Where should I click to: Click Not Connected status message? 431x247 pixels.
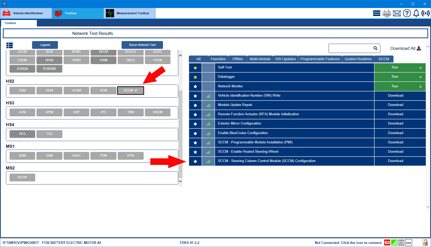click(348, 243)
